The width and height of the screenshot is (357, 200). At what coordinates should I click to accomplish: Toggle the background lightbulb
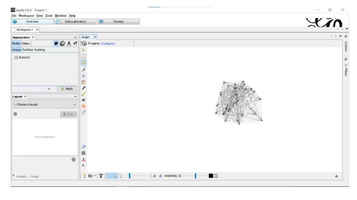(x=84, y=176)
